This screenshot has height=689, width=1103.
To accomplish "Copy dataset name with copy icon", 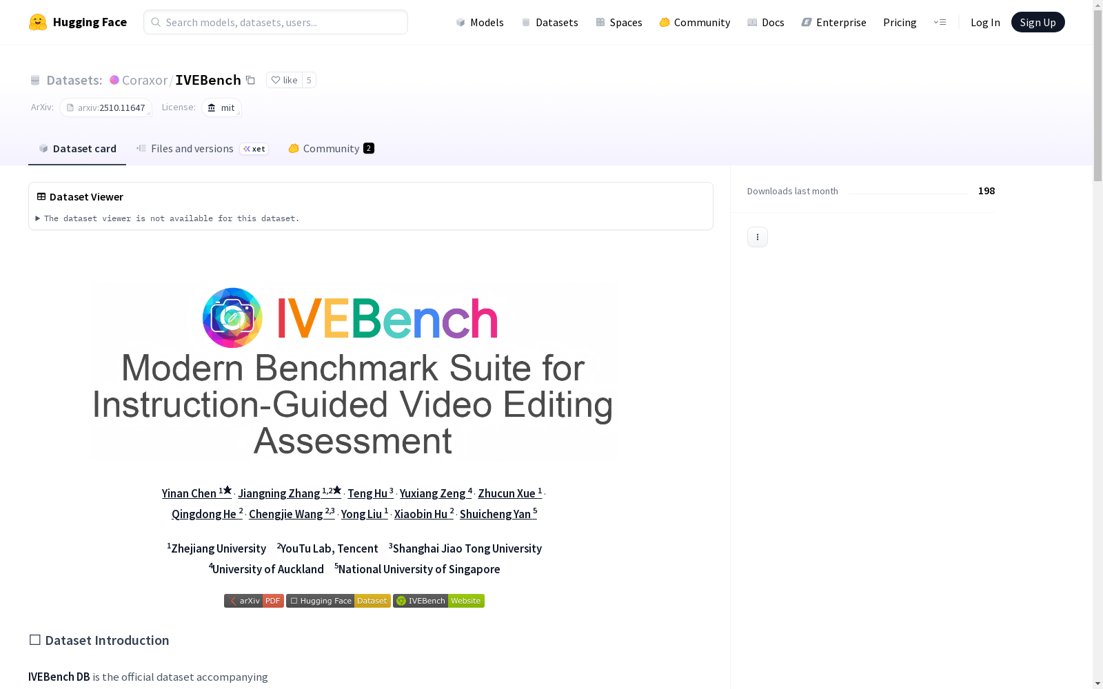I will point(251,81).
